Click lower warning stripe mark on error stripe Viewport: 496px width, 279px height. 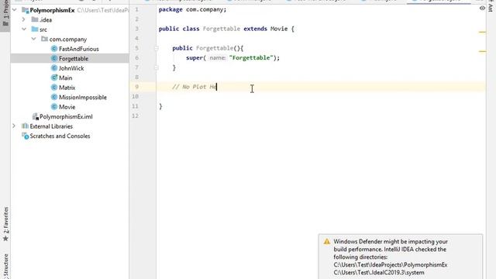coord(482,51)
